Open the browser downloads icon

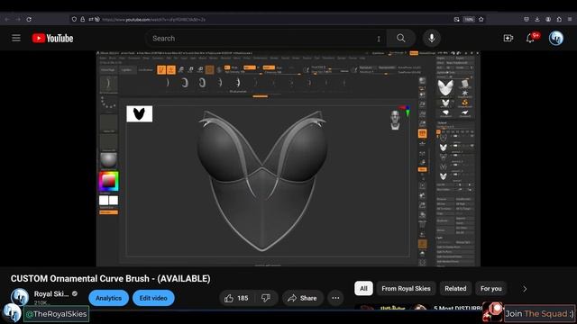[x=537, y=19]
